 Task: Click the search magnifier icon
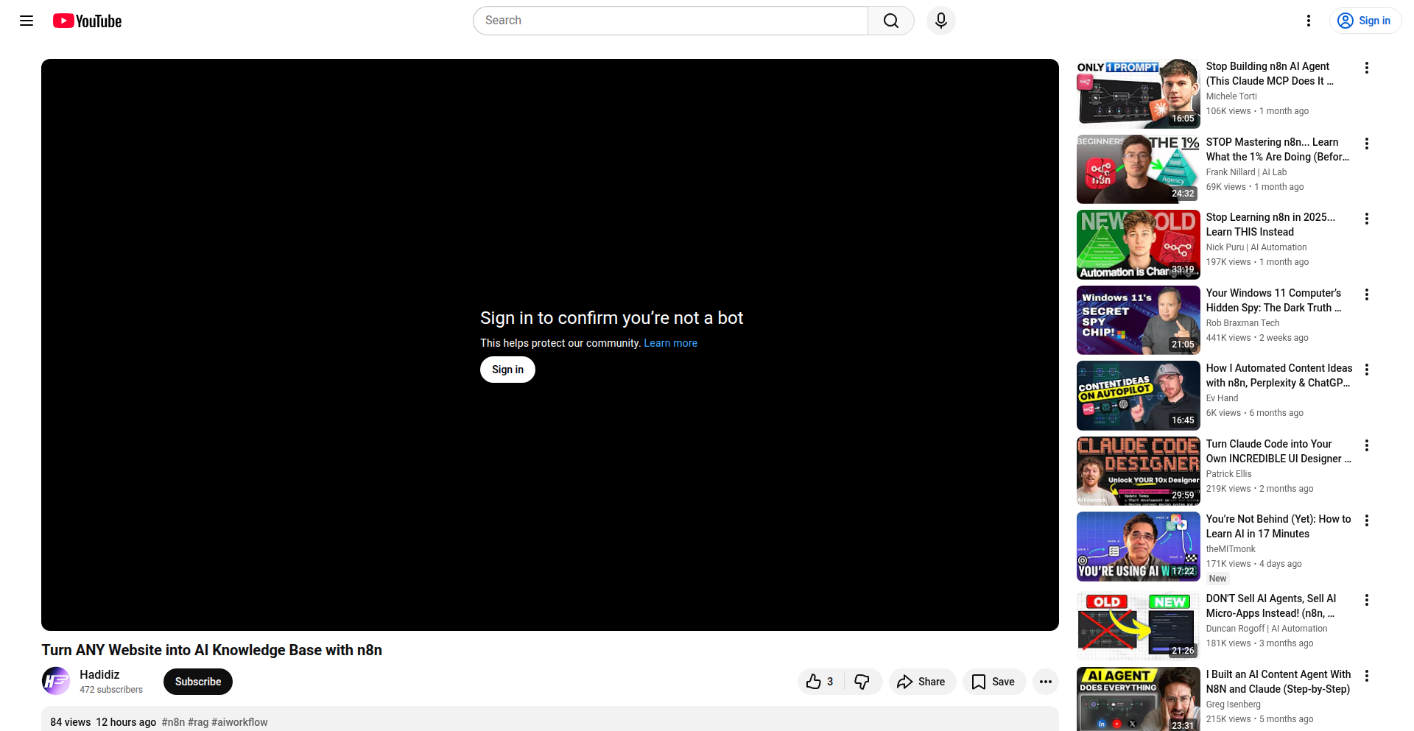(x=890, y=21)
